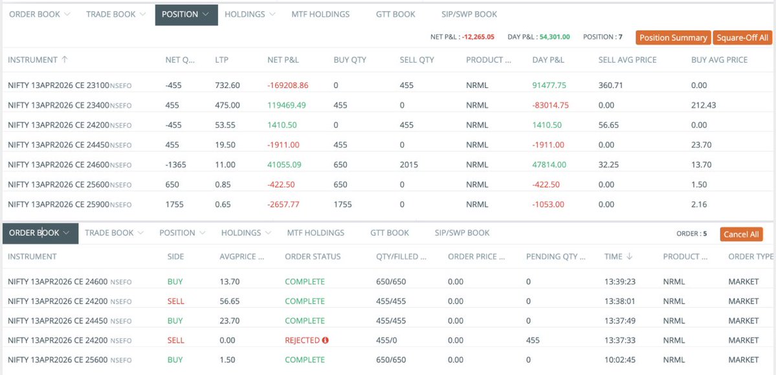Viewport: 776px width, 375px height.
Task: Click order time 10:02:45
Action: pos(619,359)
